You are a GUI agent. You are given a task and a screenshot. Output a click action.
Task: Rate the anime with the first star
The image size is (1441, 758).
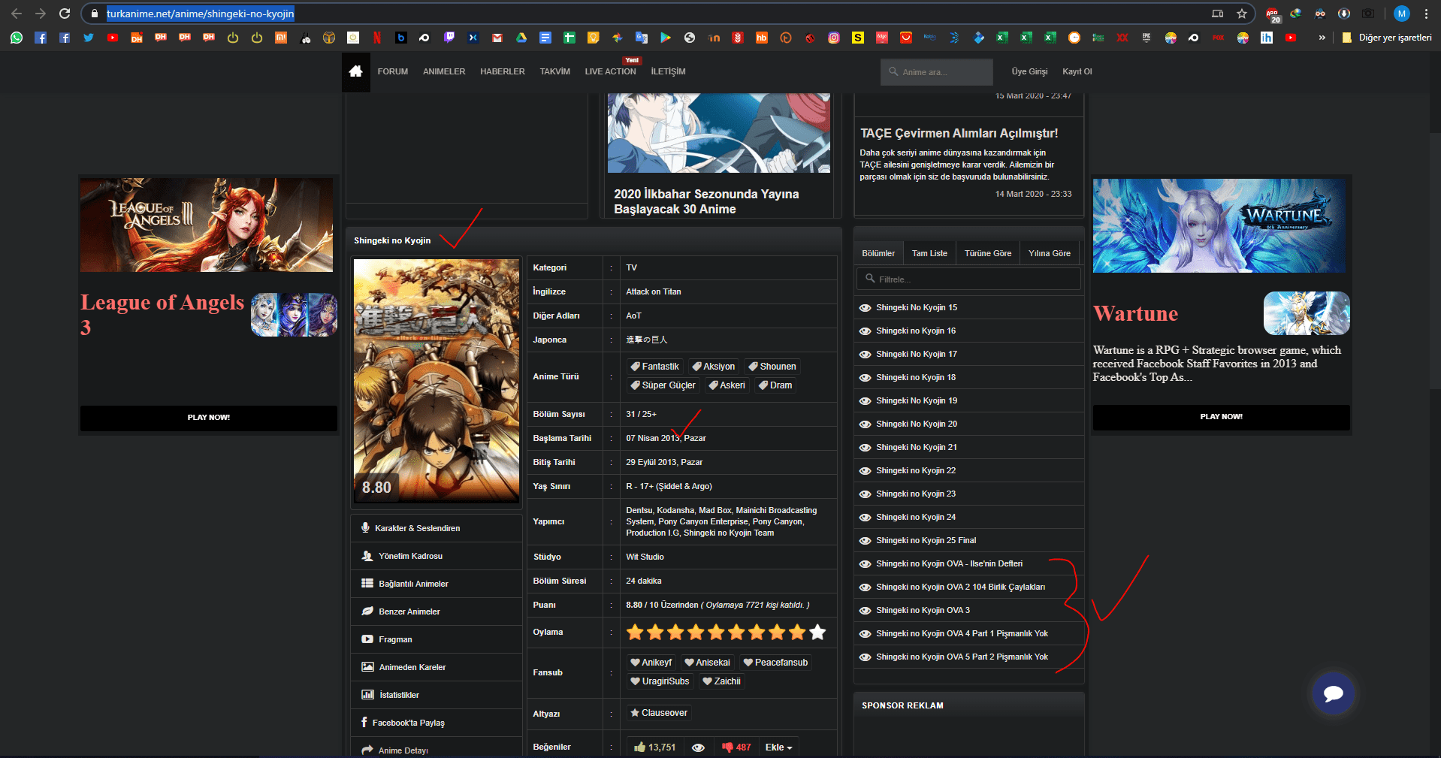click(x=636, y=633)
